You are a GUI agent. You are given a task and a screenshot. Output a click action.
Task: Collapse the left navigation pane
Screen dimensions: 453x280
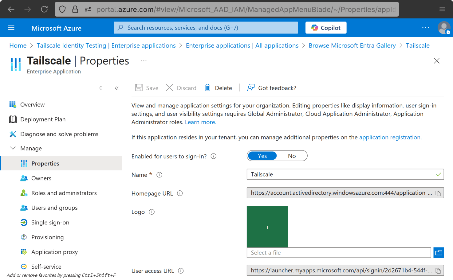coord(117,88)
